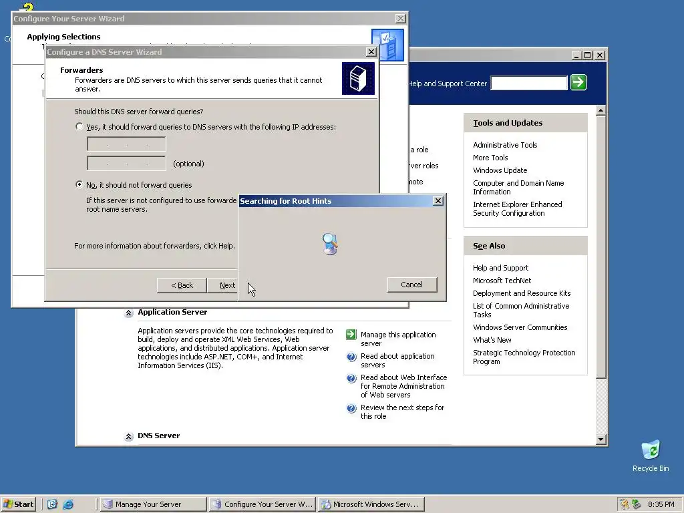Cancel the Searching for Root Hints dialog
The image size is (684, 513).
(411, 285)
